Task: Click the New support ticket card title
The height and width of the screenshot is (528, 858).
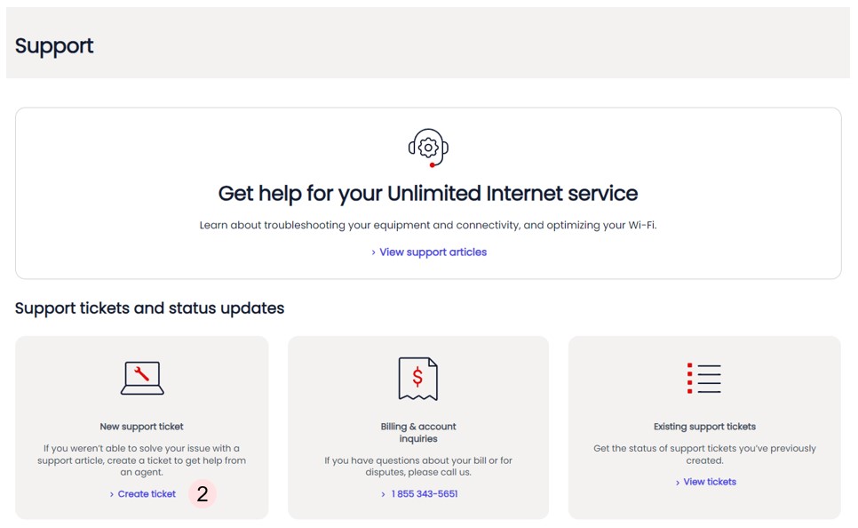Action: pos(142,427)
